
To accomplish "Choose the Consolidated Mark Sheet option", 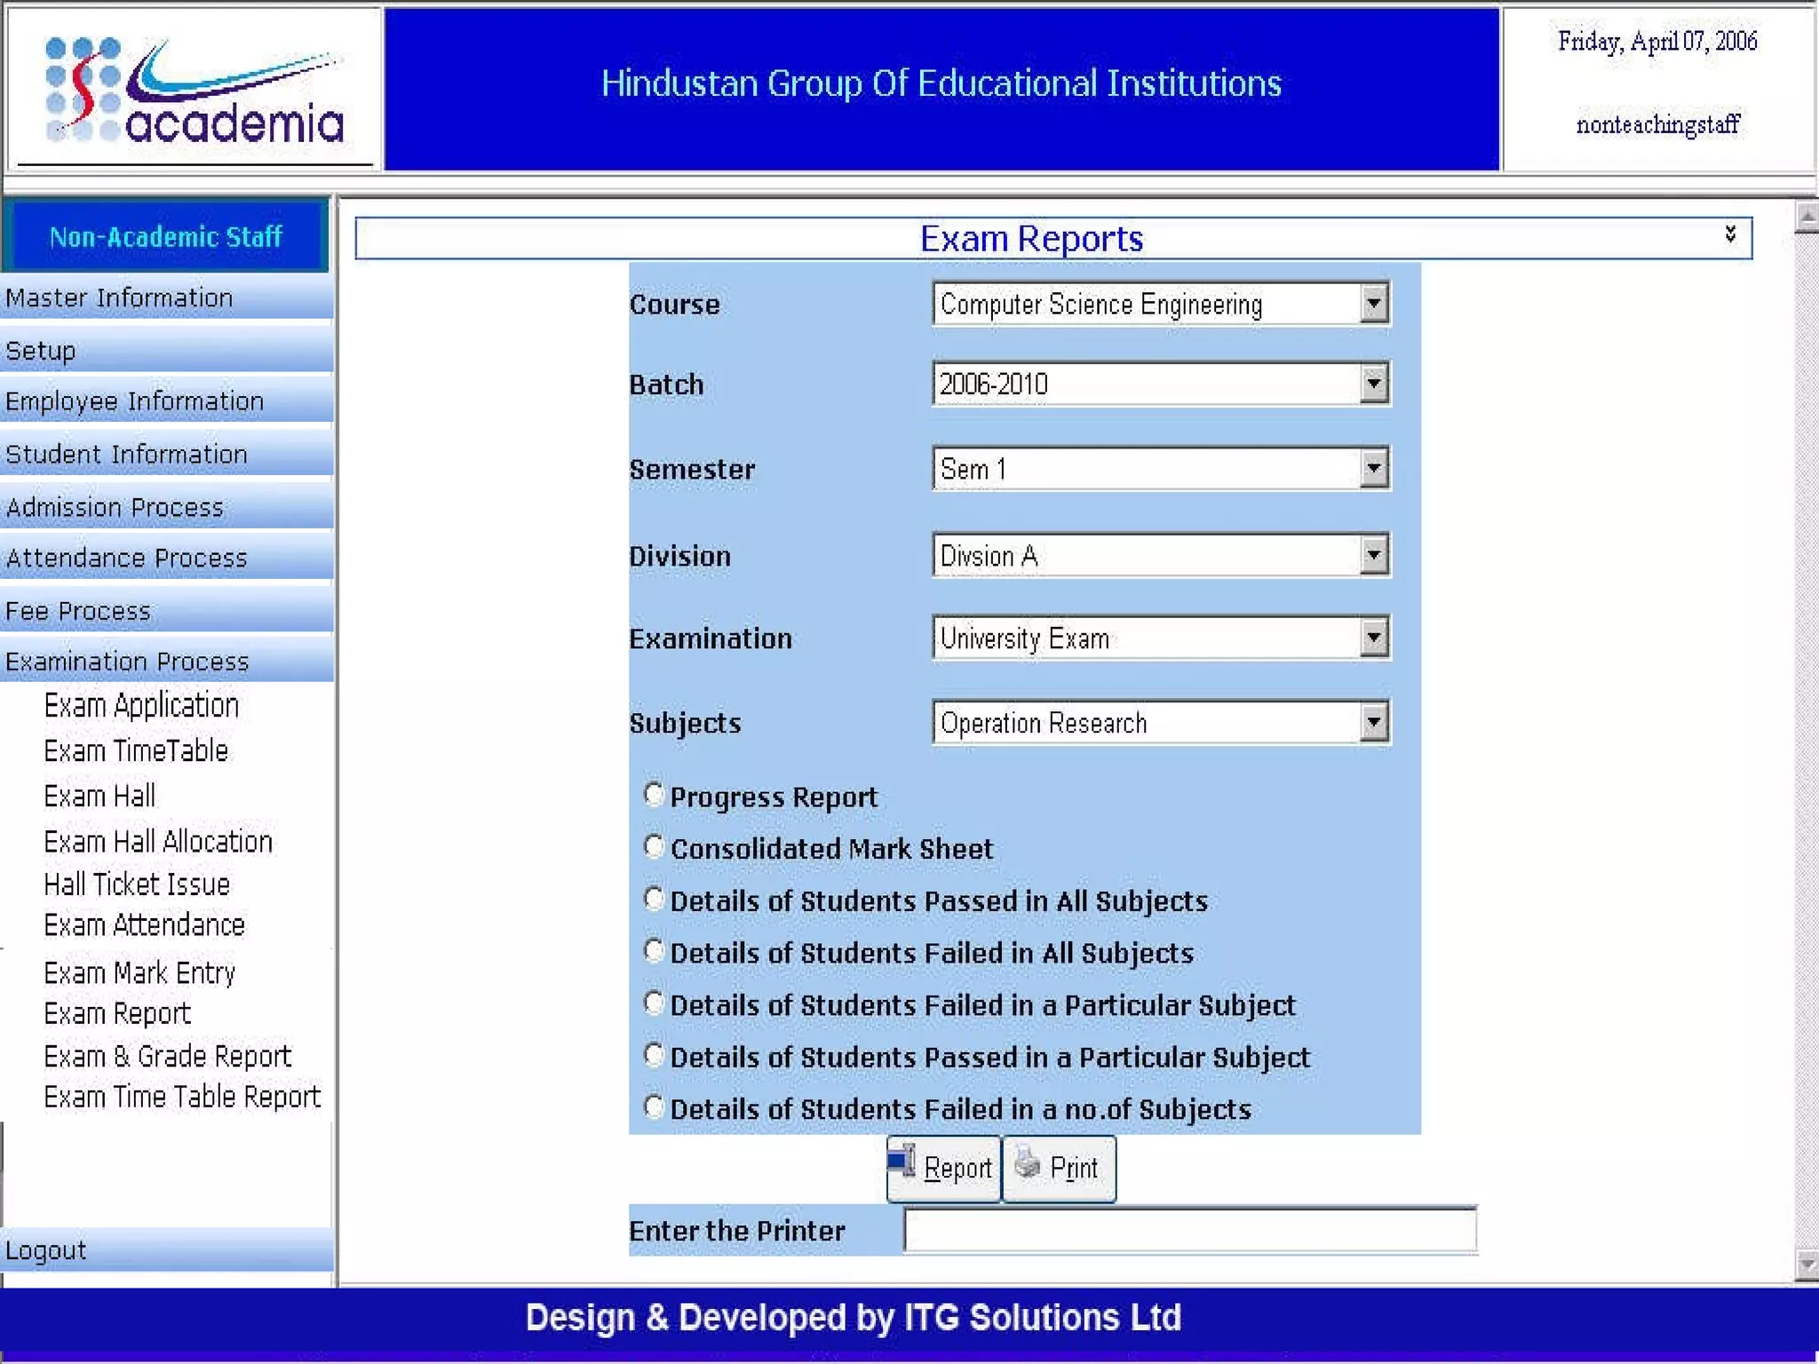I will [654, 846].
